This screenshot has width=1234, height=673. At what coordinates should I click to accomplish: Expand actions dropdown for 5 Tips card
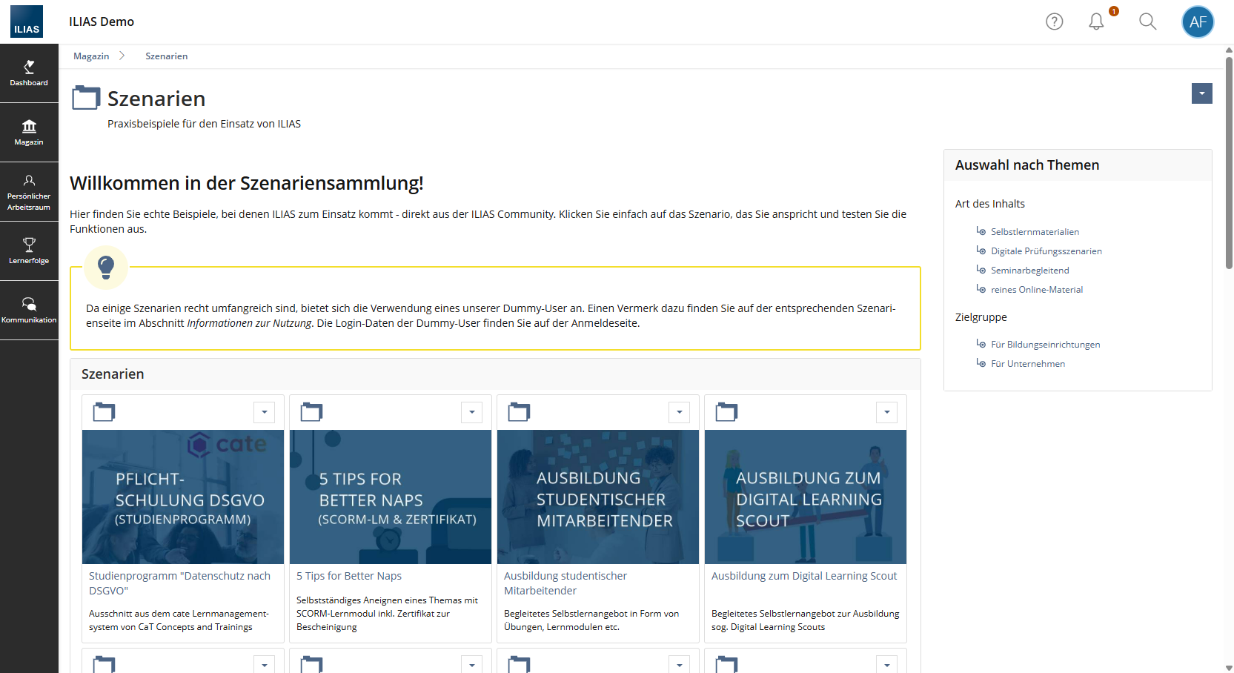point(471,412)
